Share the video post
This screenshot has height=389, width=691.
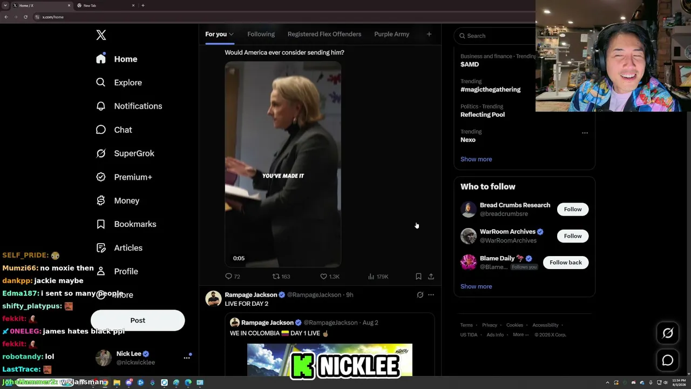tap(431, 277)
